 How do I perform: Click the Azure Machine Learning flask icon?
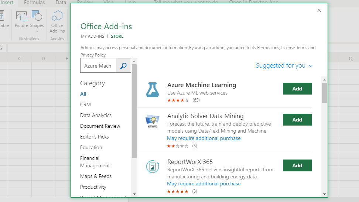coord(153,89)
